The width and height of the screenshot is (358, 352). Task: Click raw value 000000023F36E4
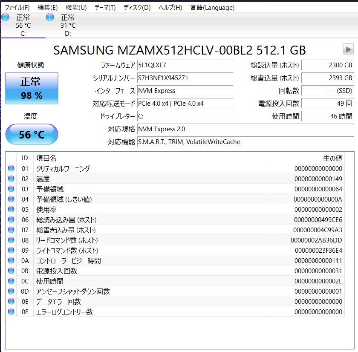[x=318, y=251]
